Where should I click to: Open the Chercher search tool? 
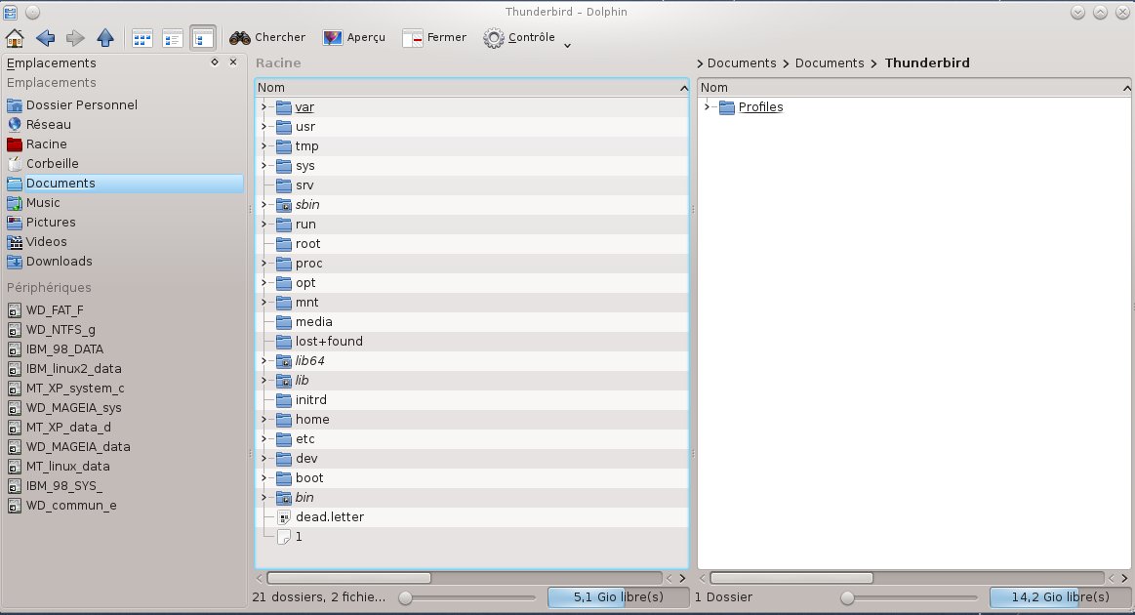pyautogui.click(x=267, y=38)
